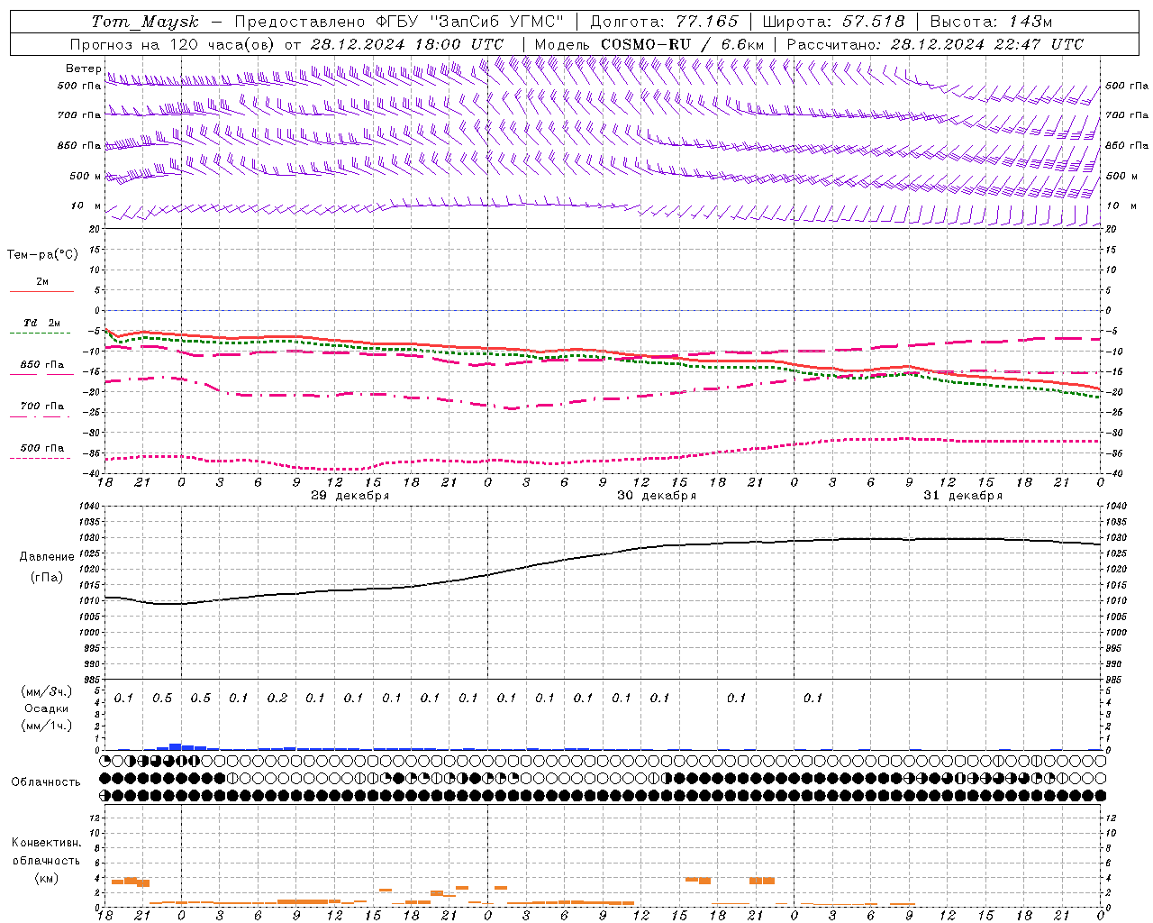Click the 'Облачность' cloud cover label
This screenshot has width=1153, height=923.
point(46,781)
